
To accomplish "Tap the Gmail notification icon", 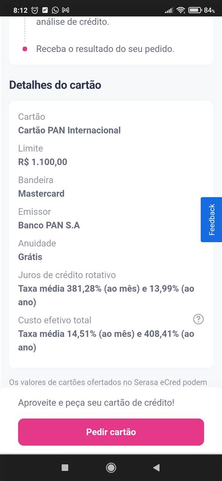I will point(65,10).
